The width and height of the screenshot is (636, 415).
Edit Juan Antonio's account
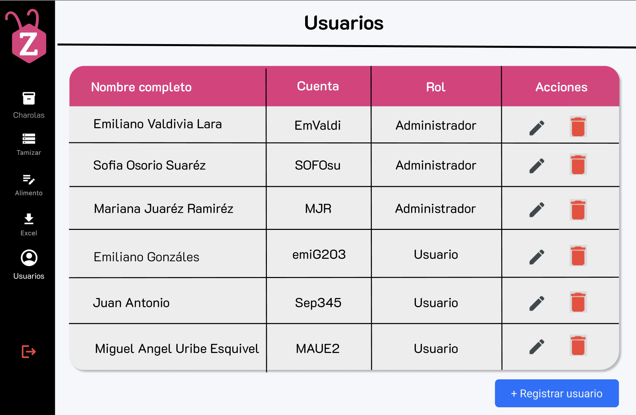pos(537,303)
